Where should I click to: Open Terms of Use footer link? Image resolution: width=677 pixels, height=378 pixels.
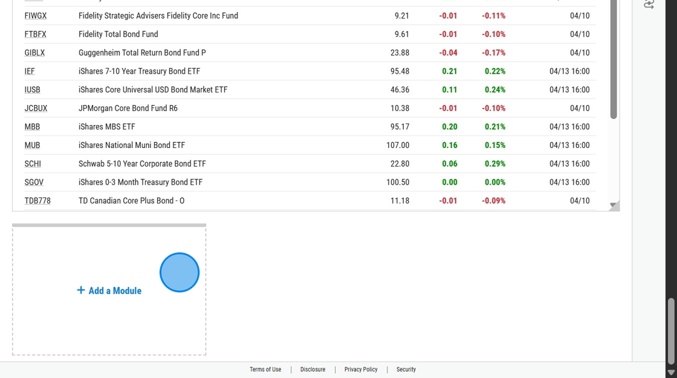pyautogui.click(x=265, y=370)
